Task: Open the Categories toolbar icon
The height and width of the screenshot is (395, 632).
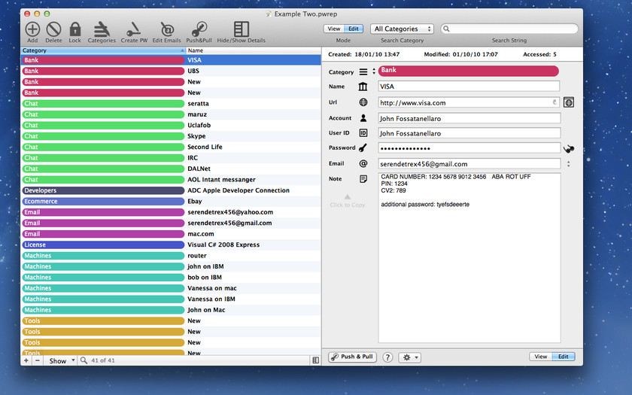Action: click(x=102, y=29)
